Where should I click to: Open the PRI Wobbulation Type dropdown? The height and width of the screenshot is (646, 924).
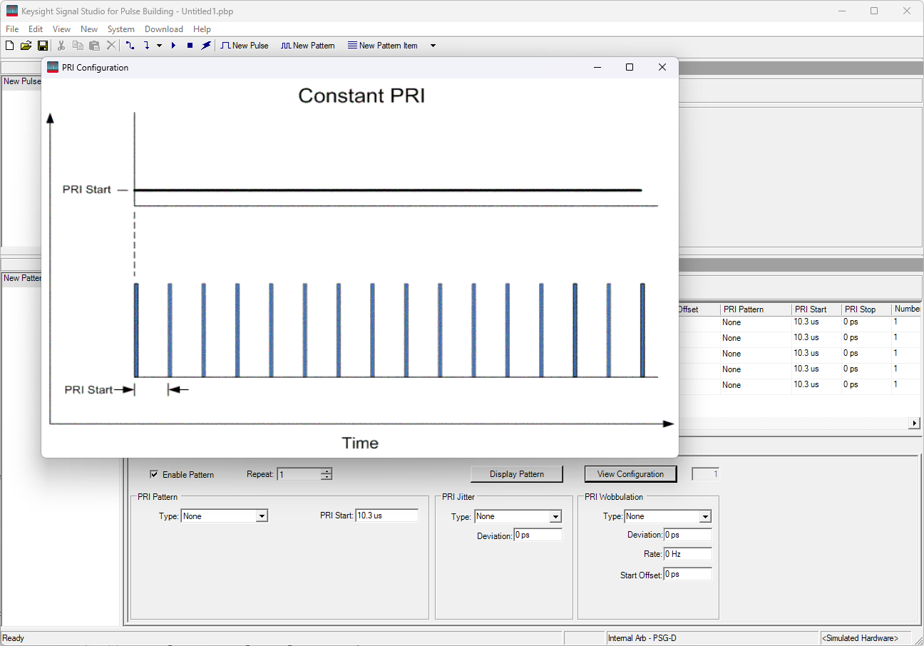(x=705, y=517)
